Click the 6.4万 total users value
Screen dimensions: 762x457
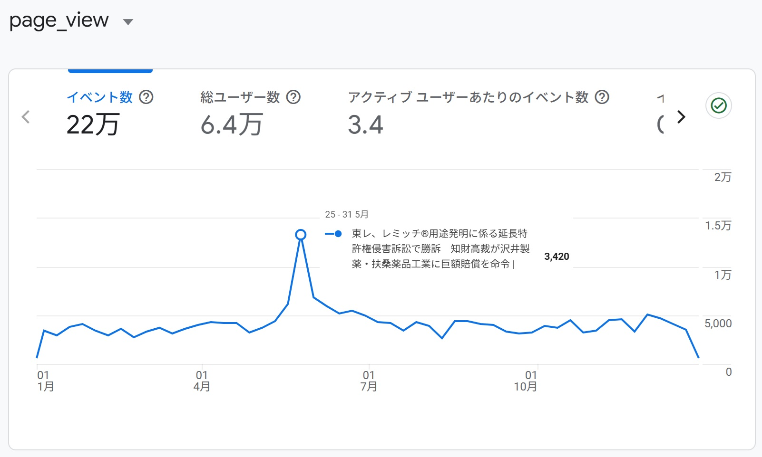(x=232, y=125)
